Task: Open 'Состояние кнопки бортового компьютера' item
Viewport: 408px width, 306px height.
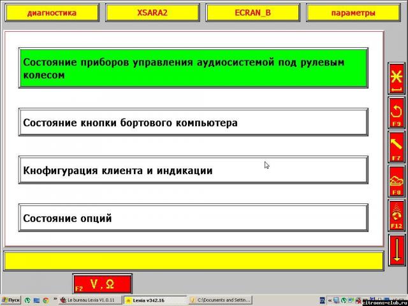Action: point(193,122)
